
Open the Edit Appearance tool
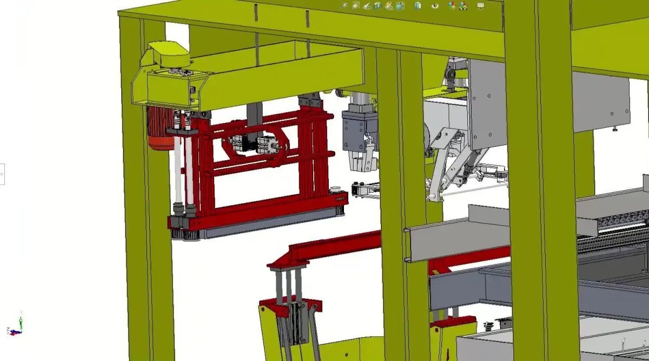(x=452, y=5)
